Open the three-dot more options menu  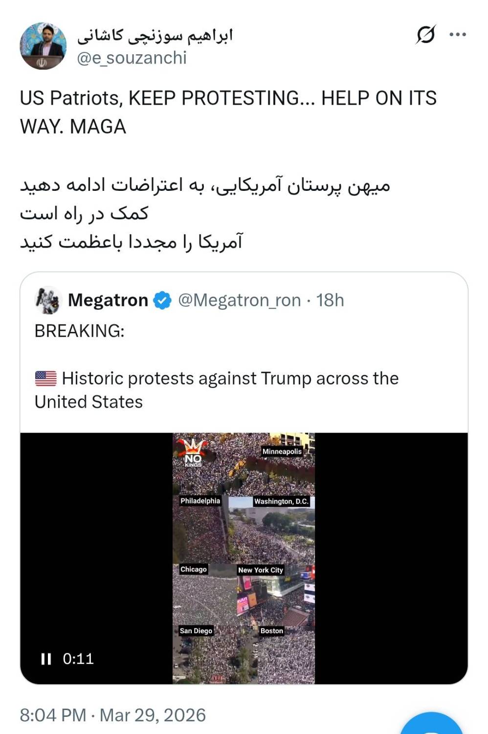pyautogui.click(x=457, y=34)
